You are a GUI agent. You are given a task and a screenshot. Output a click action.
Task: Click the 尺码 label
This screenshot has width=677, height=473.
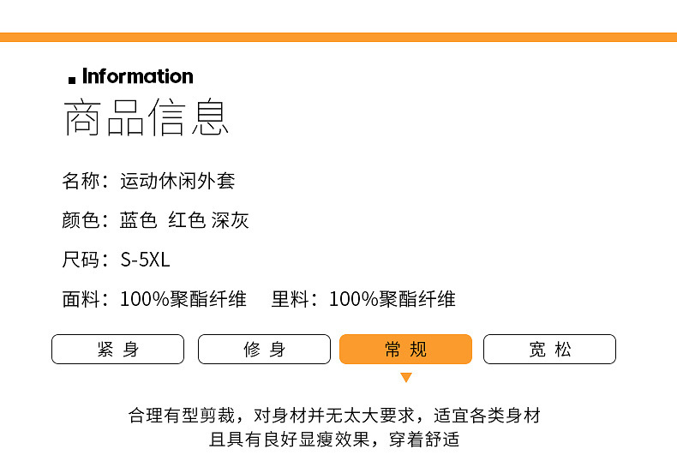[x=81, y=260]
